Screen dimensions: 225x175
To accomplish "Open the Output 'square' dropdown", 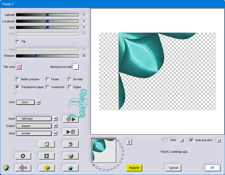I will 34,126.
